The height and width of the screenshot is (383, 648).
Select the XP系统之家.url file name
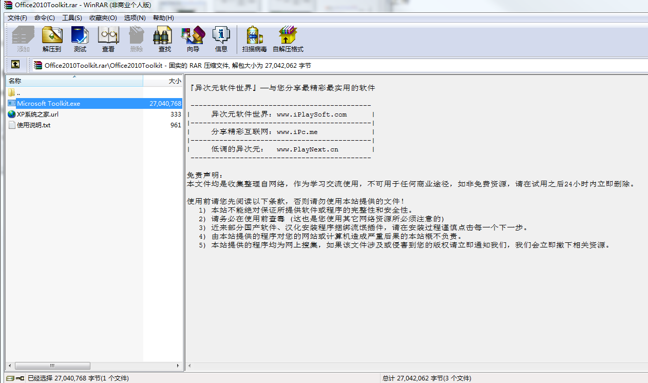pyautogui.click(x=37, y=114)
